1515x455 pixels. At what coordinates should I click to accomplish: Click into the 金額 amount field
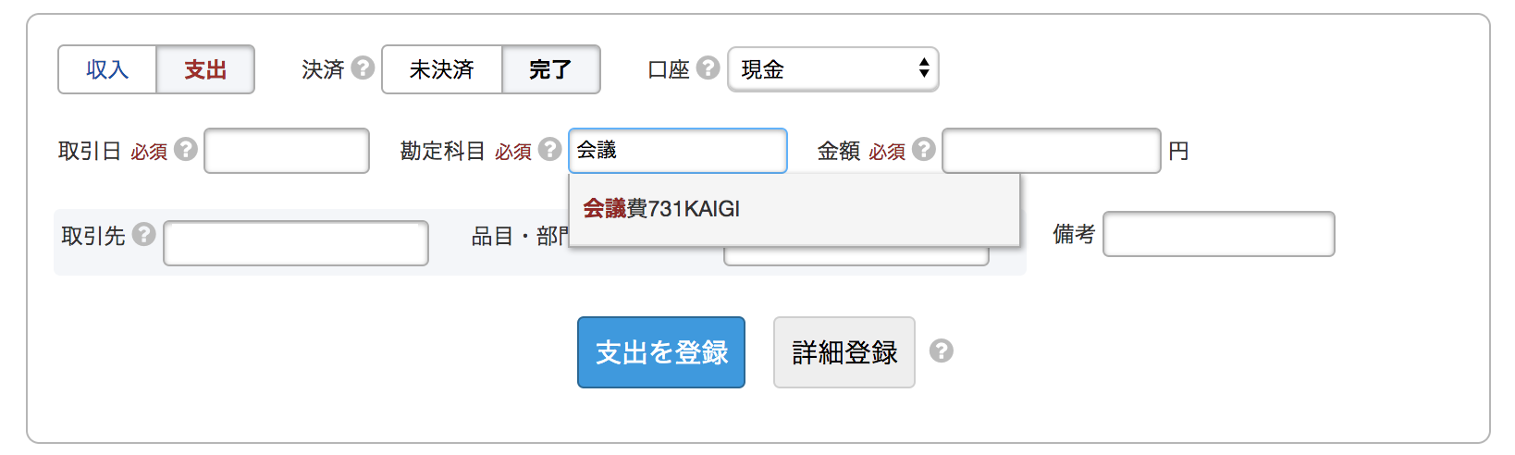click(x=1051, y=151)
